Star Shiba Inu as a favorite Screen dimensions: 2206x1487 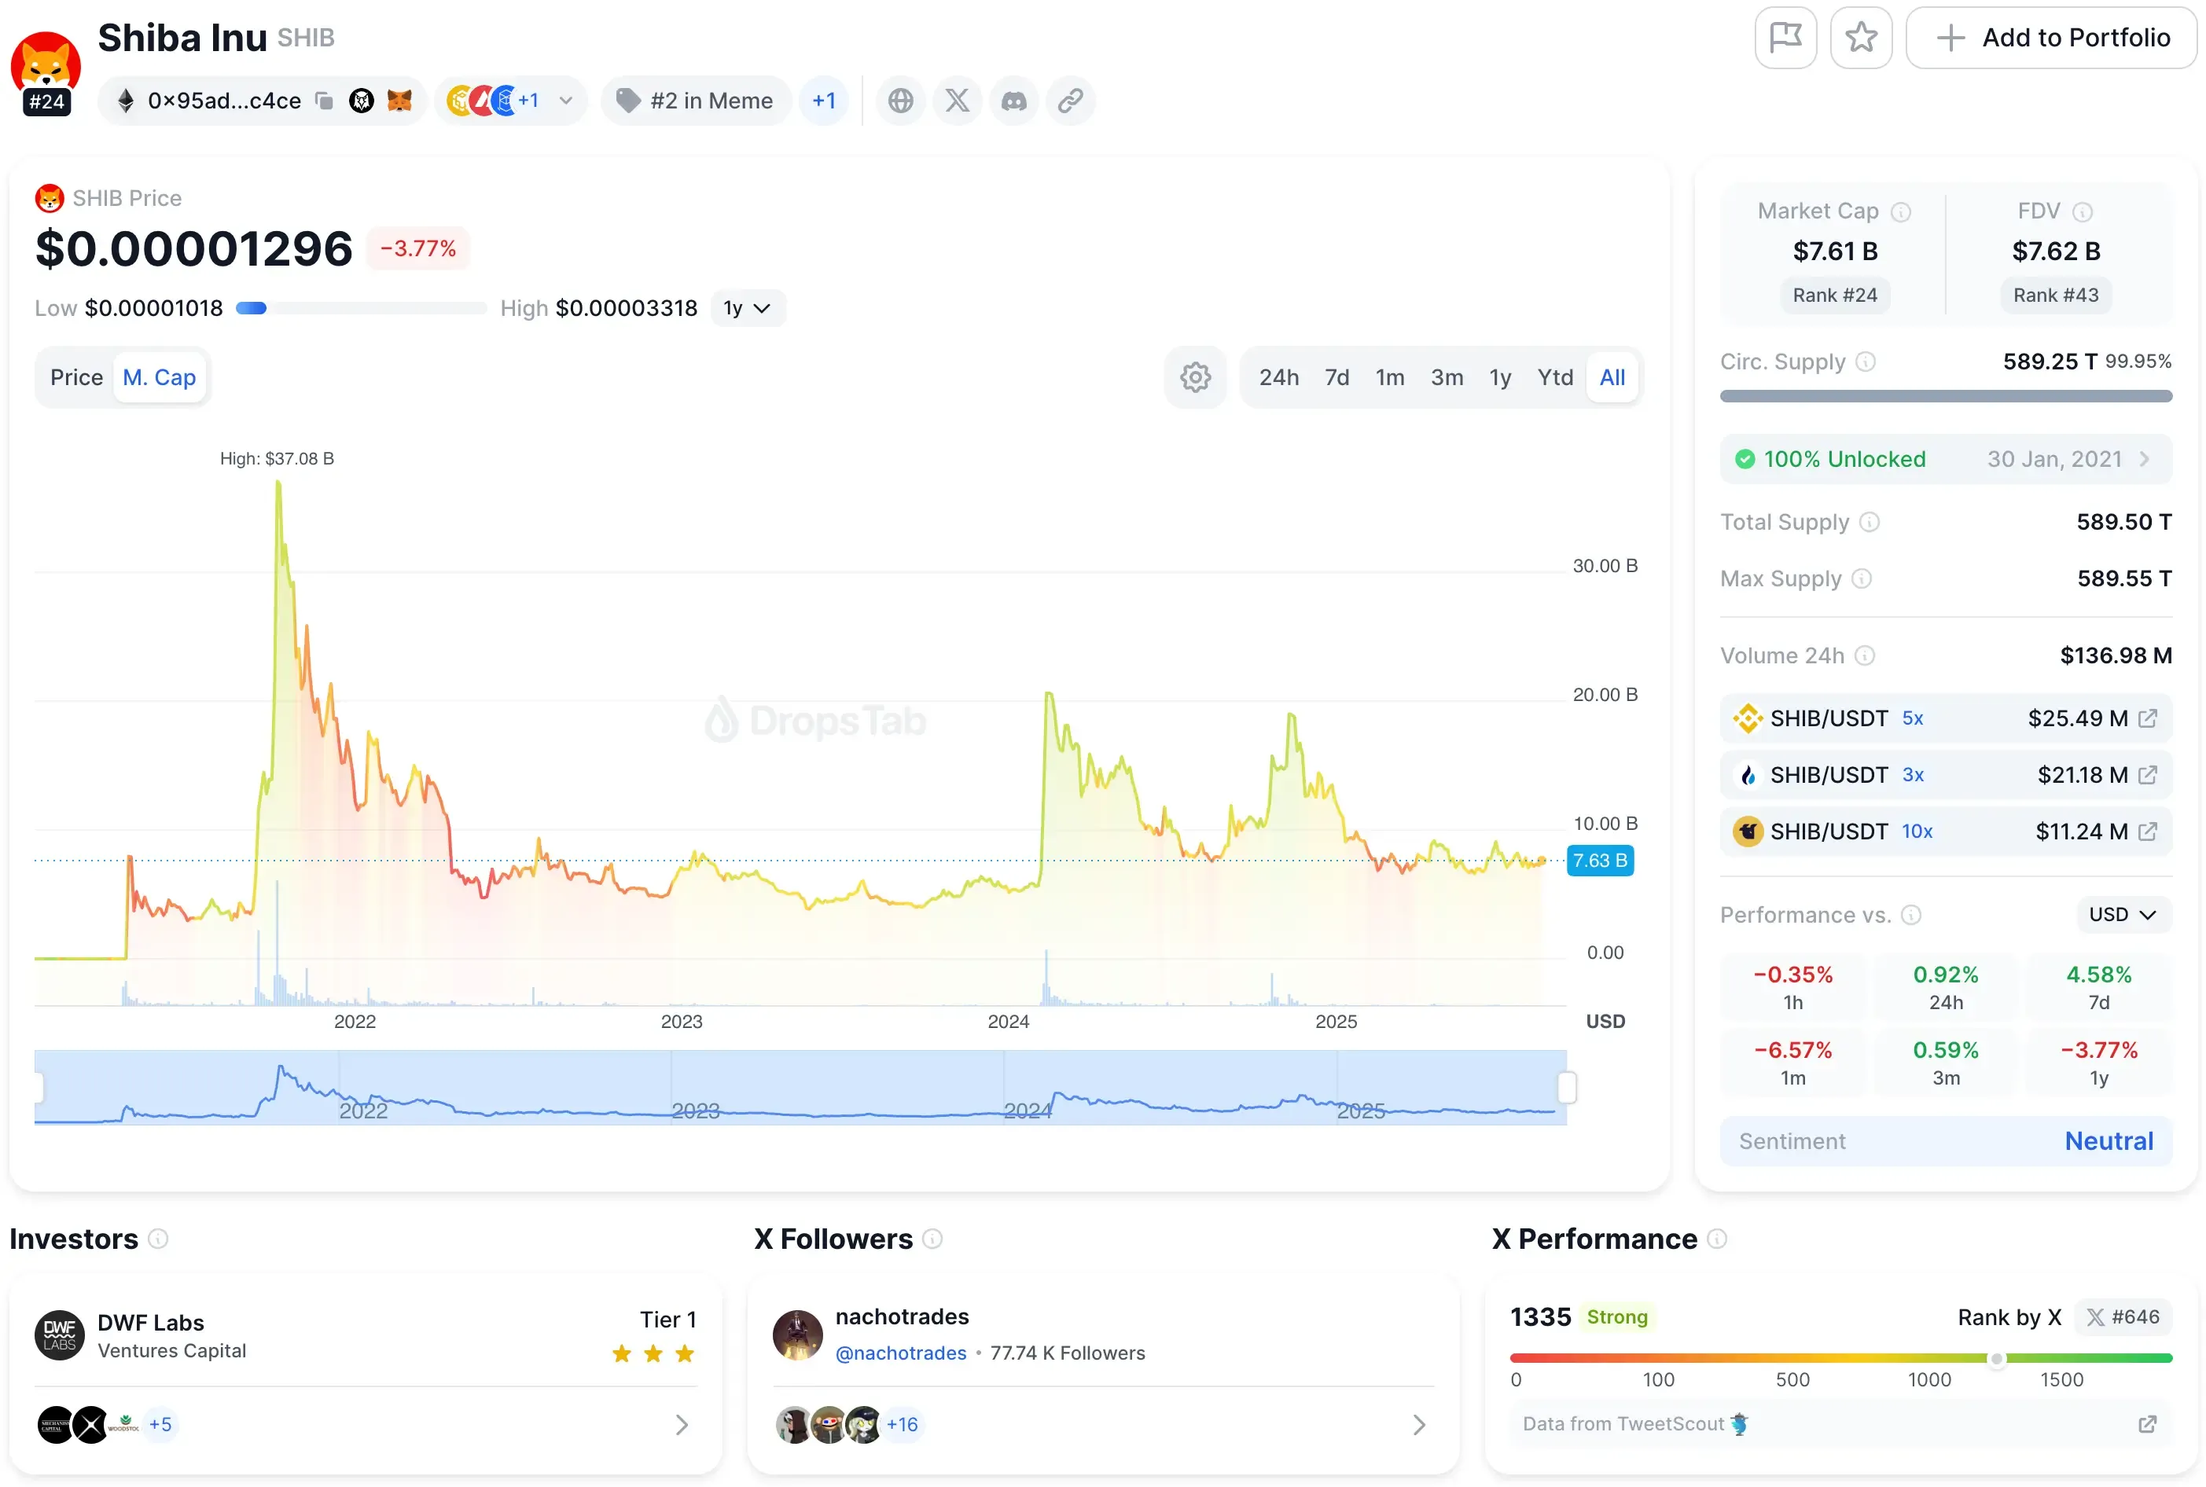click(1862, 37)
